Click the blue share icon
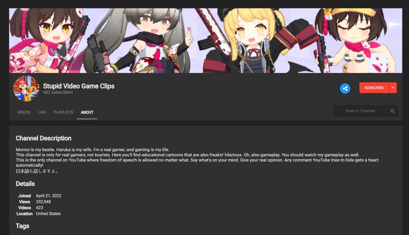The height and width of the screenshot is (235, 409). (345, 89)
